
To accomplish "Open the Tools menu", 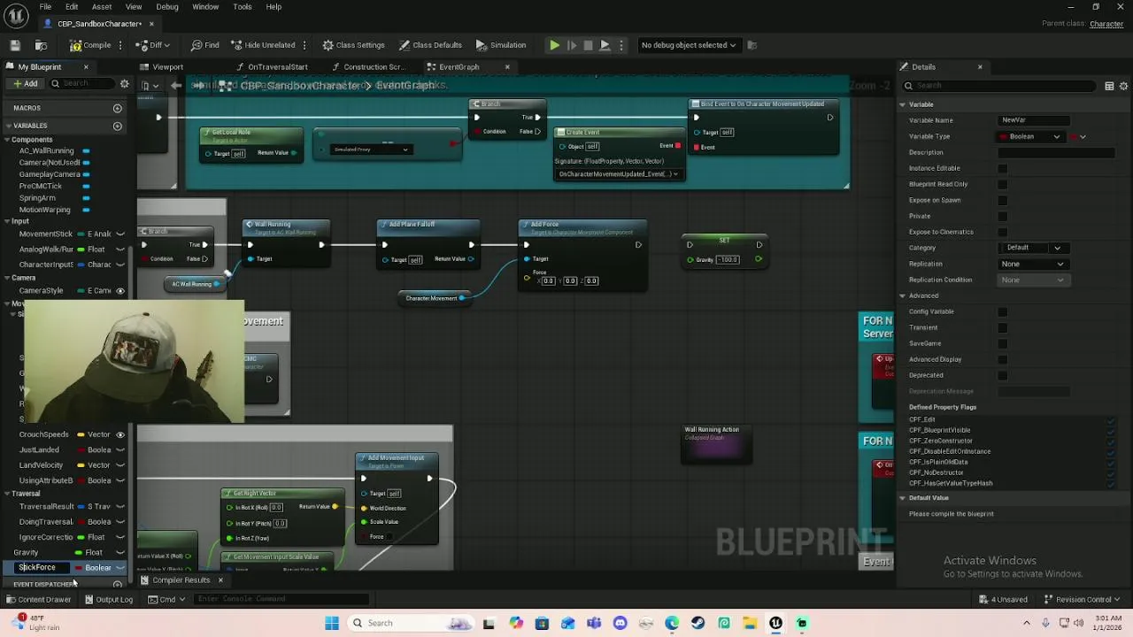I will click(243, 7).
